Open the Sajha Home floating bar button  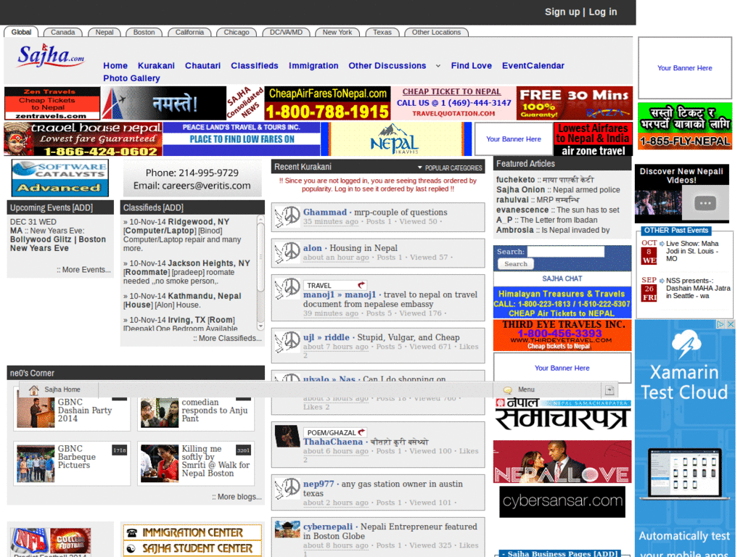point(58,389)
